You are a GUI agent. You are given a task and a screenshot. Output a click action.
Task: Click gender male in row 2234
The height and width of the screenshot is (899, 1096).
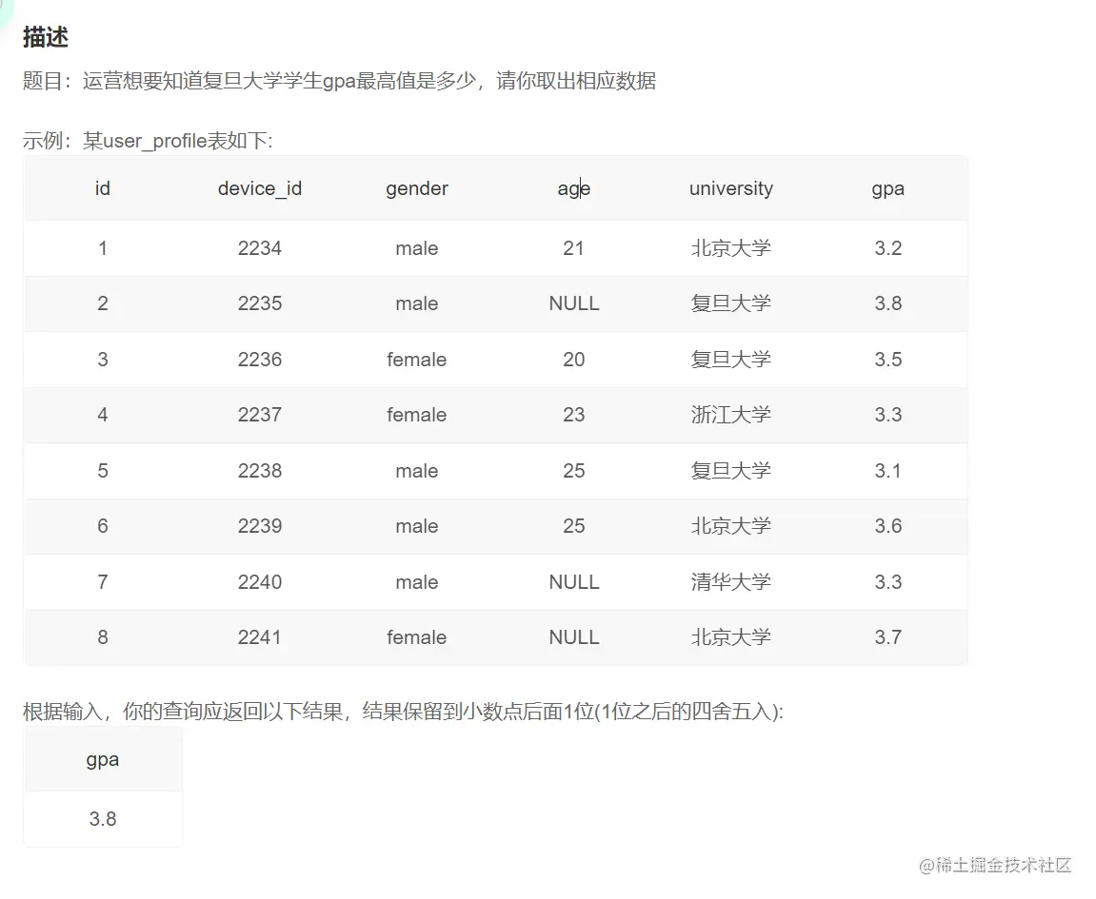coord(416,248)
